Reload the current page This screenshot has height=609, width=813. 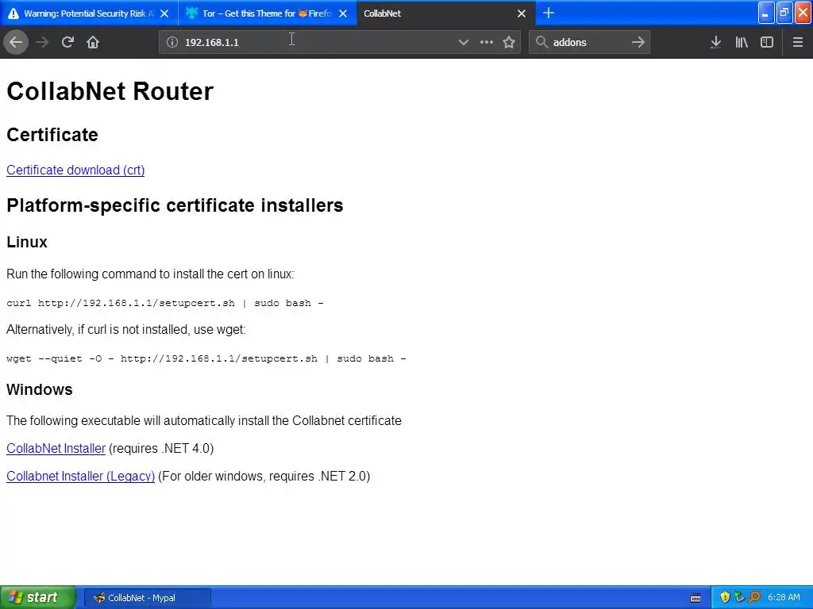[x=68, y=43]
